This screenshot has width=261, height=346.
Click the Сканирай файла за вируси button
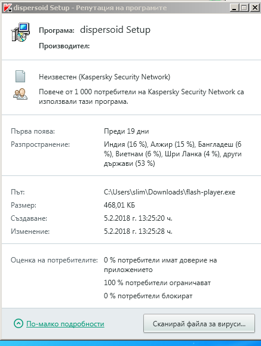(x=199, y=323)
